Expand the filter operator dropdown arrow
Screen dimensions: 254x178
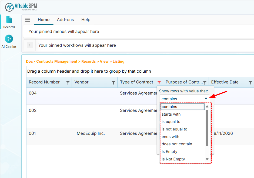point(206,99)
